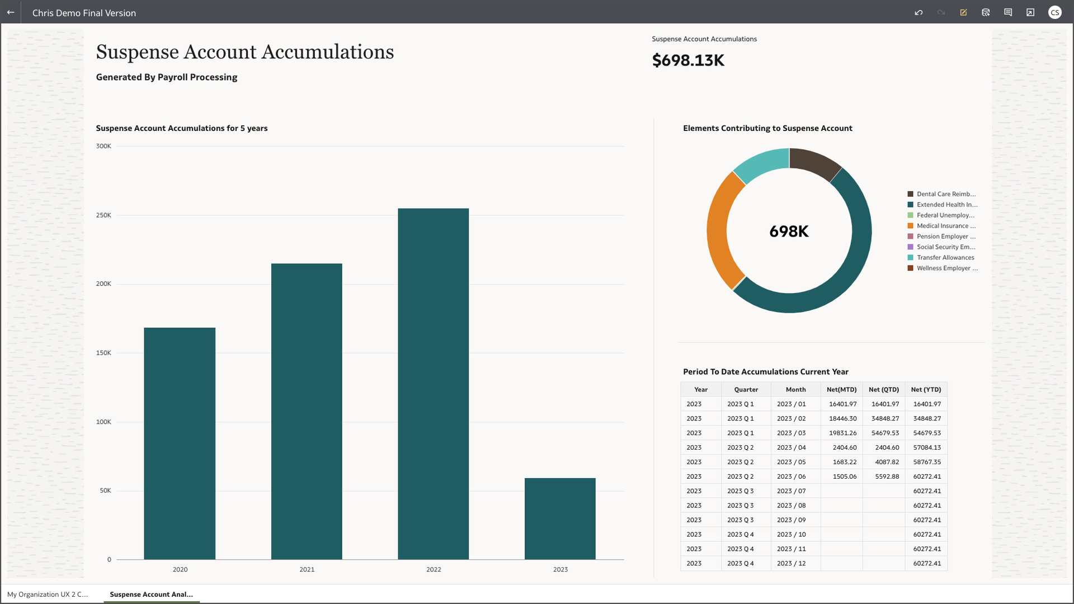
Task: Open the comments panel icon
Action: 1008,12
